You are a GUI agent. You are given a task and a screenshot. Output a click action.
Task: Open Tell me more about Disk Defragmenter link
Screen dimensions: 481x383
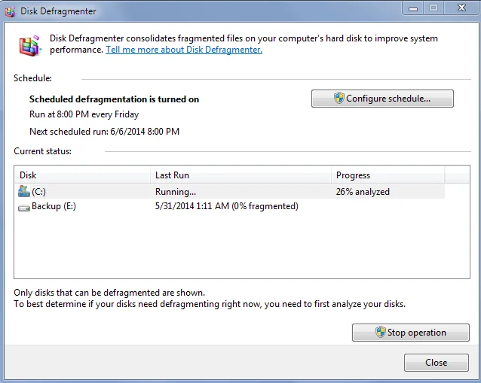(x=184, y=50)
